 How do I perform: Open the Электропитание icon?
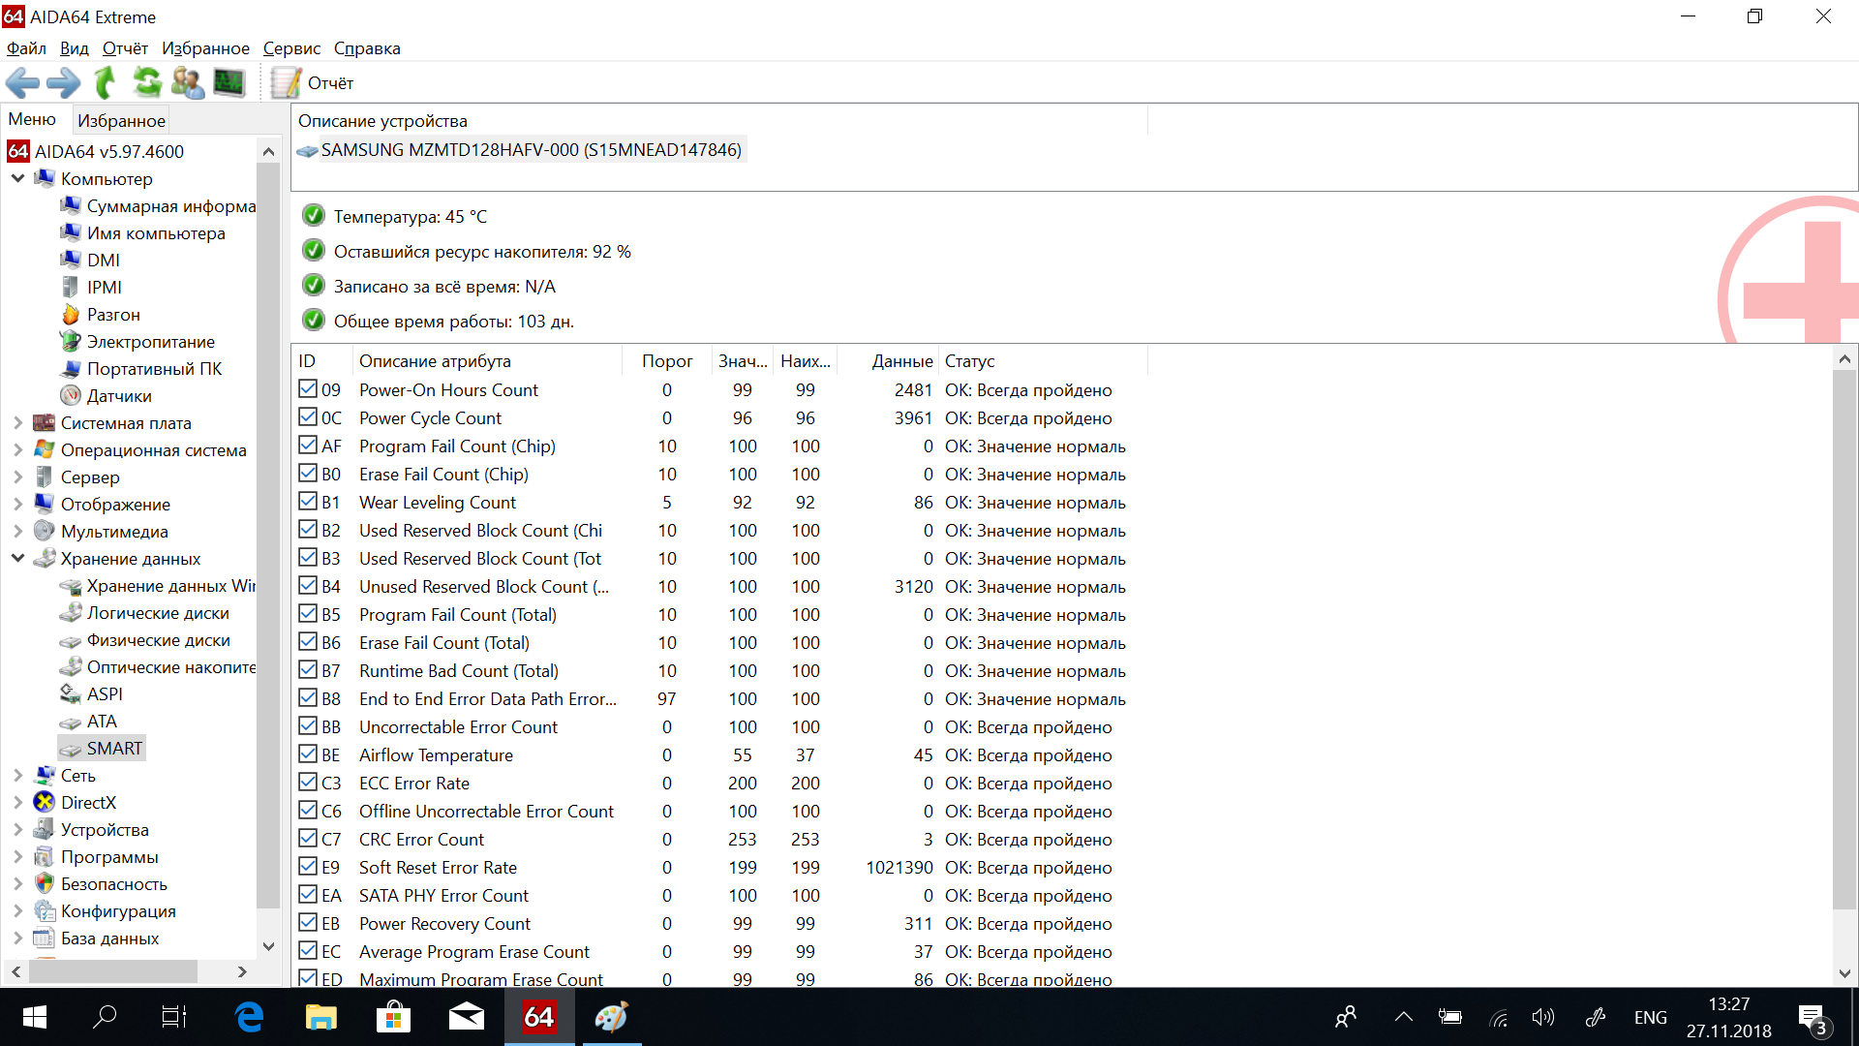tap(70, 341)
